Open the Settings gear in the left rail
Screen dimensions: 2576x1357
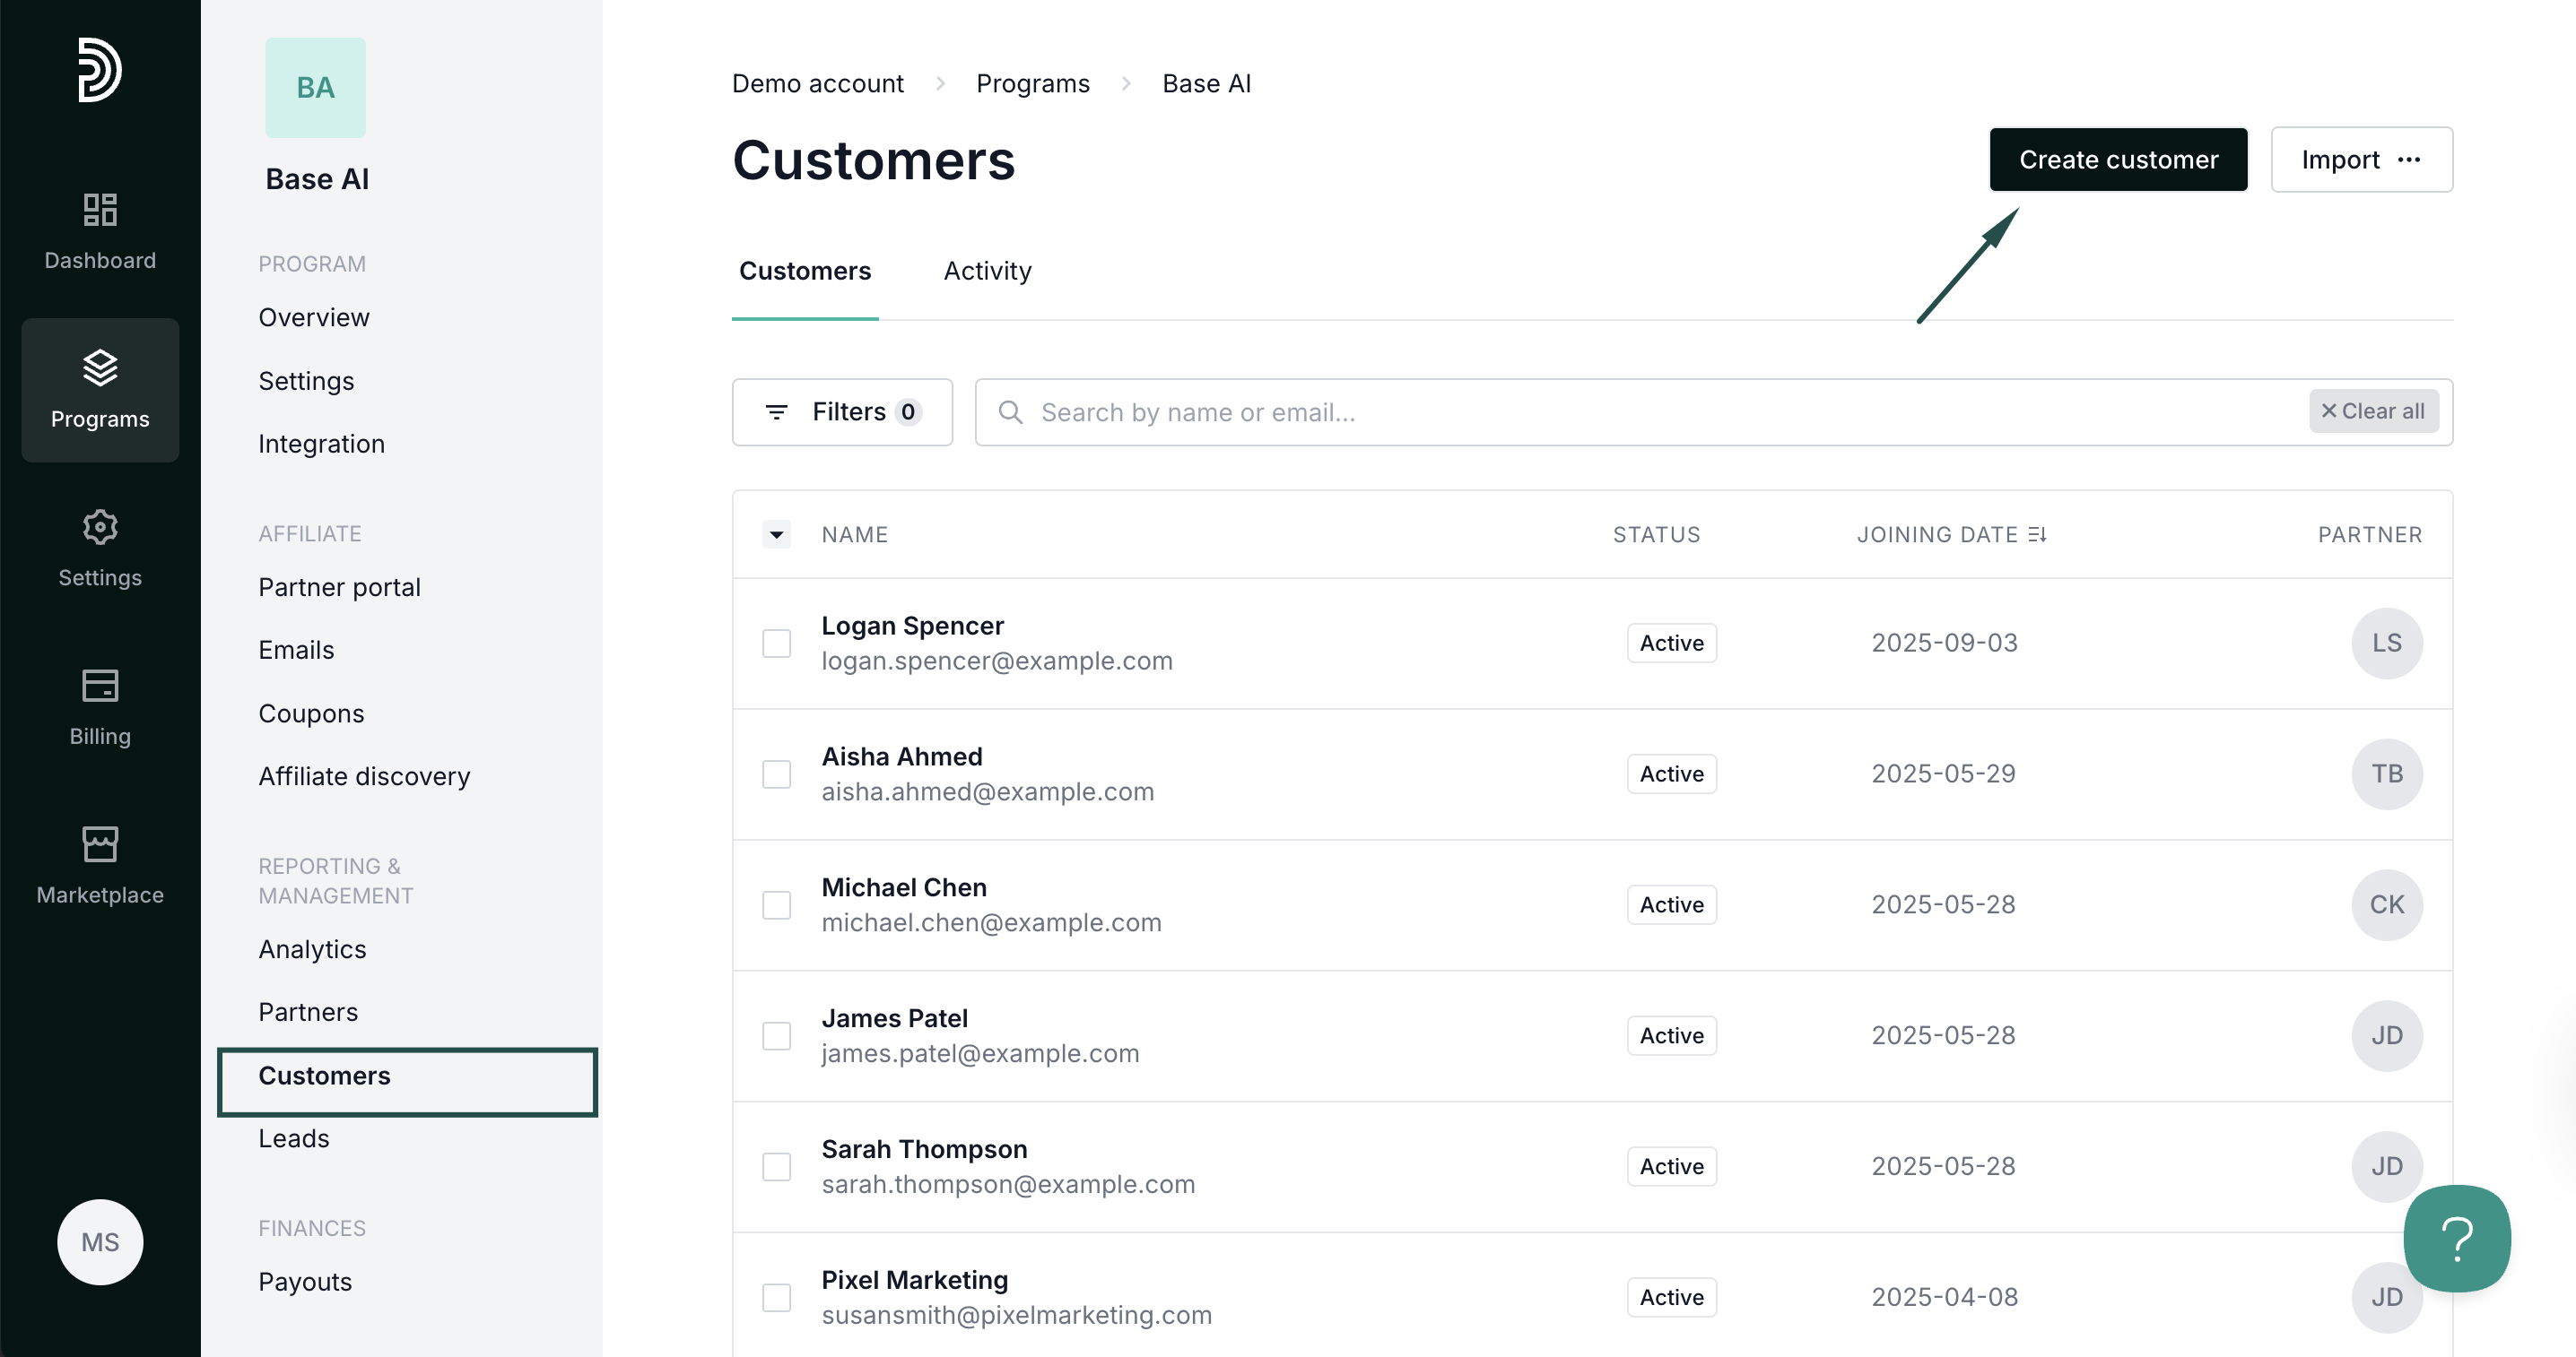(x=100, y=549)
